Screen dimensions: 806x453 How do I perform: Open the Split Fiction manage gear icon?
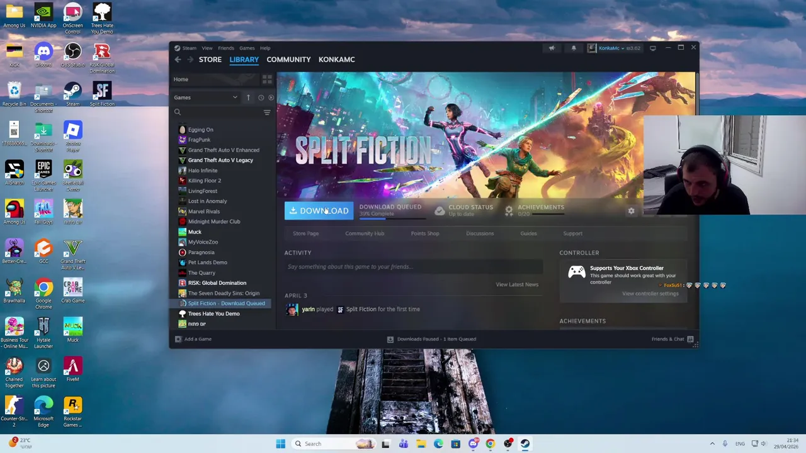coord(631,211)
